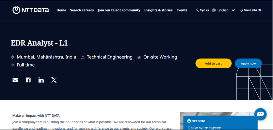
Task: Click the location pin icon
Action: (x=12, y=57)
